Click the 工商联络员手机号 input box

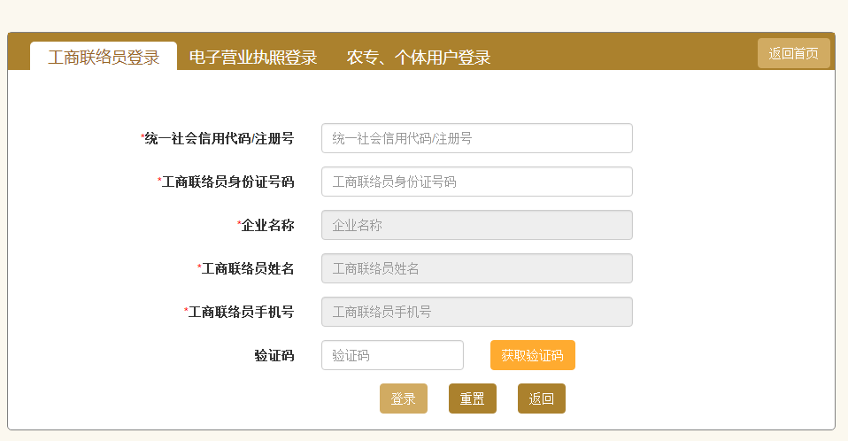pyautogui.click(x=476, y=312)
